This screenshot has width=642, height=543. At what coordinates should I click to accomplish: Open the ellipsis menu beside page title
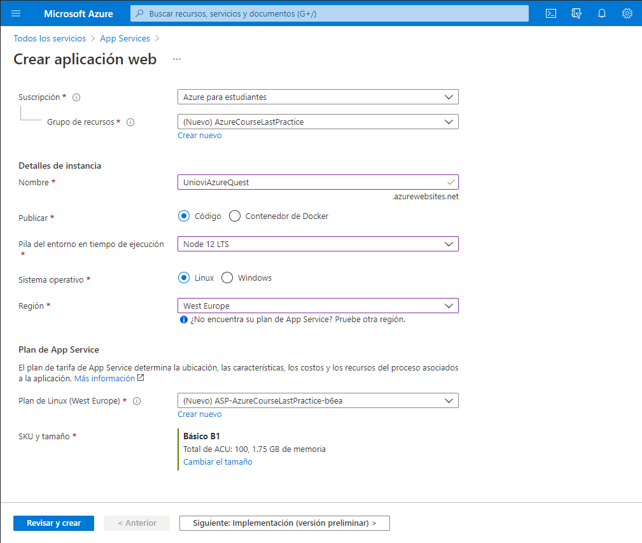click(x=176, y=59)
